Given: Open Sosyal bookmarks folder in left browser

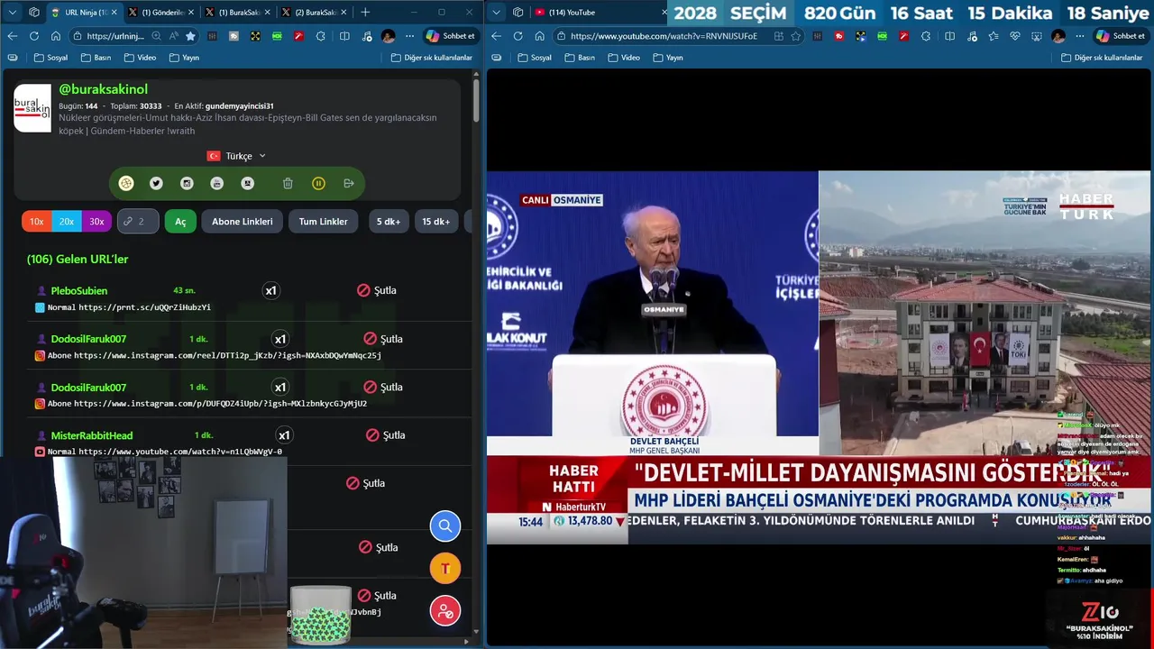Looking at the screenshot, I should coord(50,58).
